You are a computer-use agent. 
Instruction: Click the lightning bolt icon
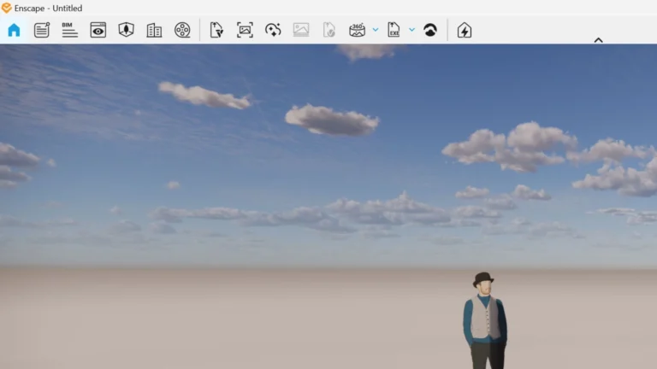(x=464, y=30)
